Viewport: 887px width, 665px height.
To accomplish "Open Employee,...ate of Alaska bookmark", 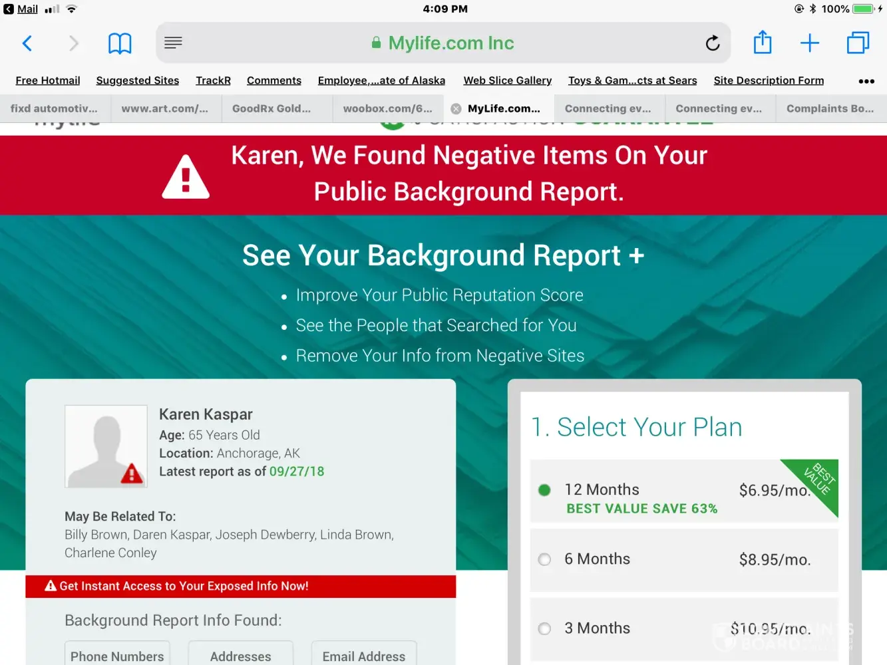I will 381,80.
